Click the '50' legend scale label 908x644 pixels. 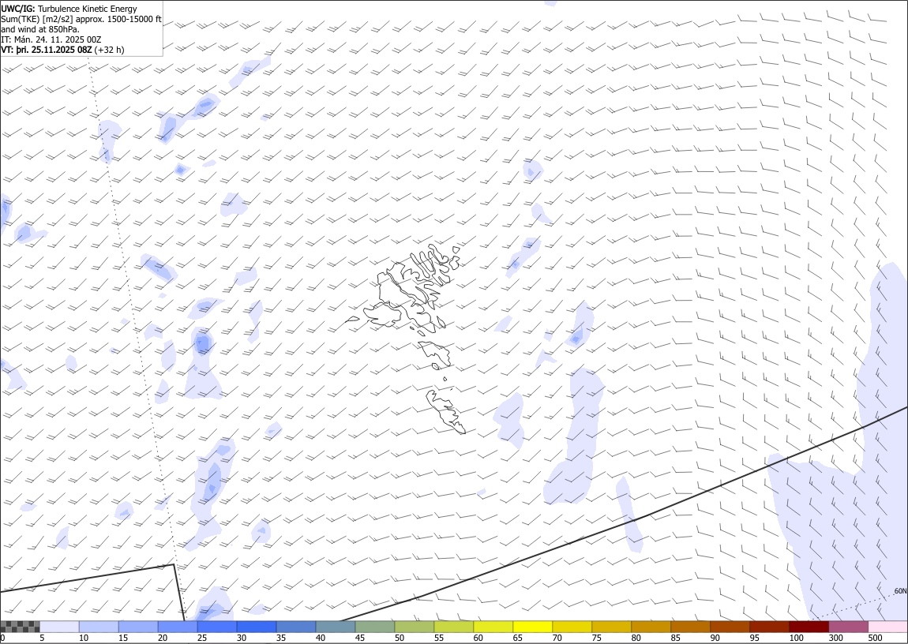point(399,638)
